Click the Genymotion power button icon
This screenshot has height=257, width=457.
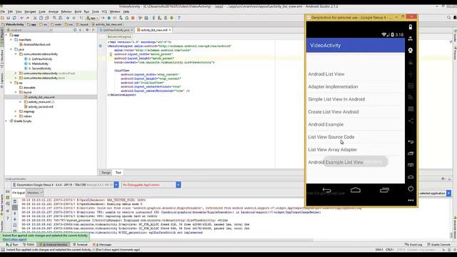[411, 188]
